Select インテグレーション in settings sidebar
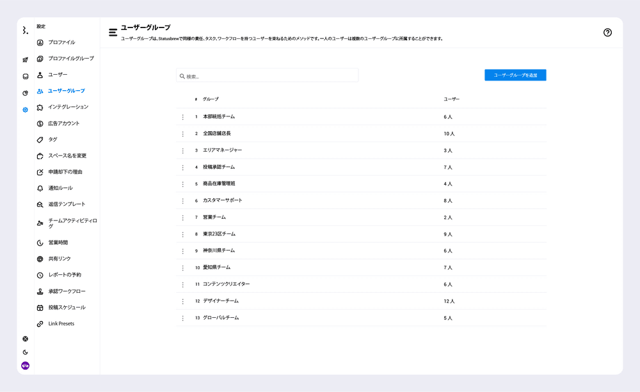This screenshot has width=640, height=392. coord(68,107)
